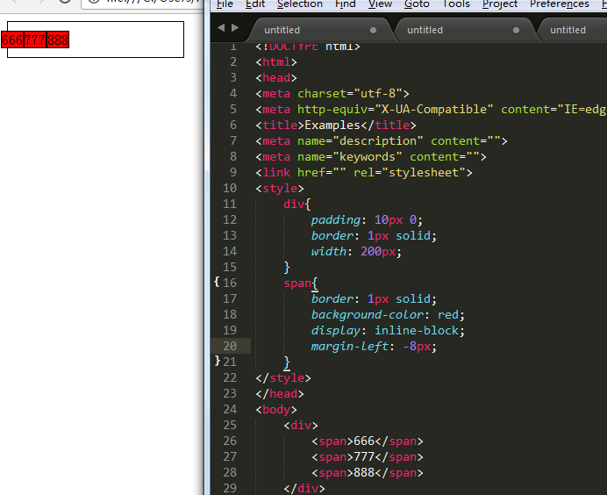Click 'X-UA-Compatible' string on line 5
This screenshot has width=607, height=495.
tap(434, 109)
